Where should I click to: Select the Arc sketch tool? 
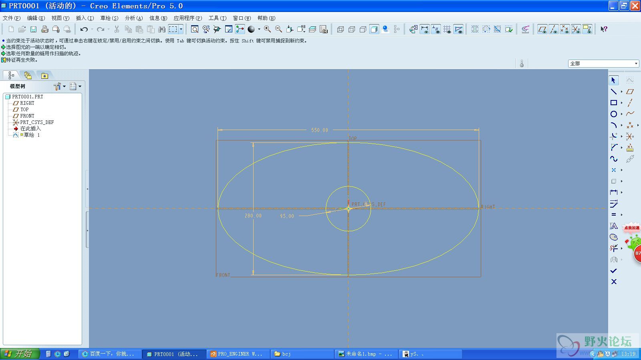tap(613, 125)
